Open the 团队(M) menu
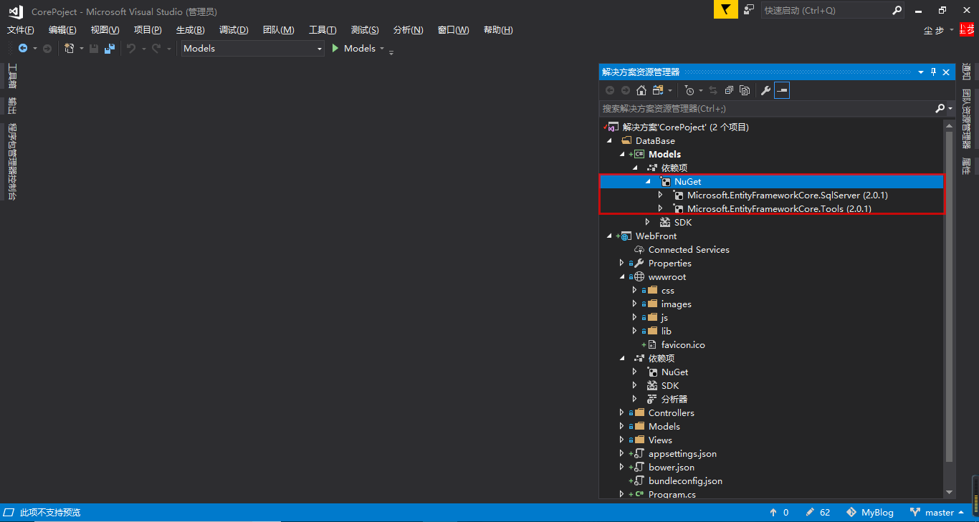 (279, 30)
